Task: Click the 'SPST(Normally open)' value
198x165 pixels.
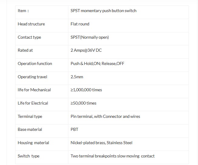Action: point(90,37)
